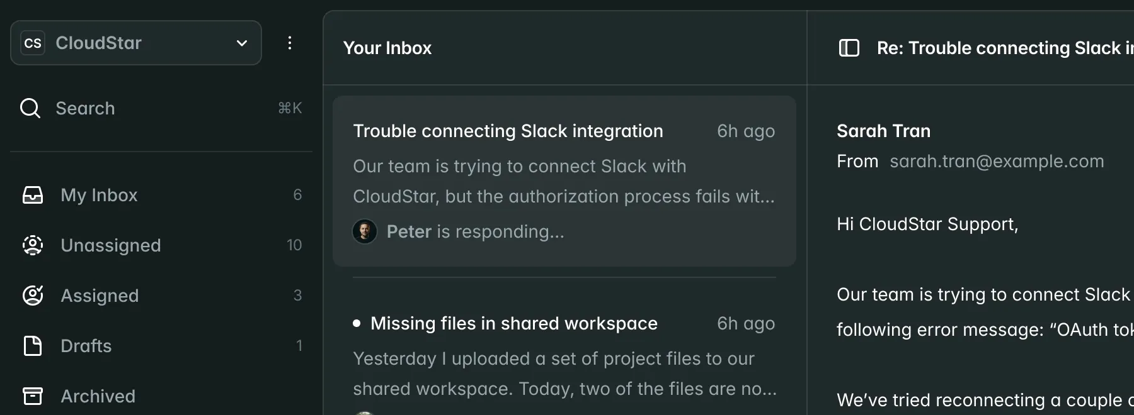The width and height of the screenshot is (1134, 415).
Task: Open the Slack integration conversation
Action: [x=508, y=131]
